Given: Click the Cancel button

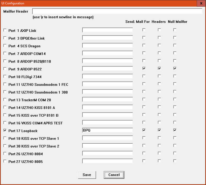Looking at the screenshot, I should 114,175.
